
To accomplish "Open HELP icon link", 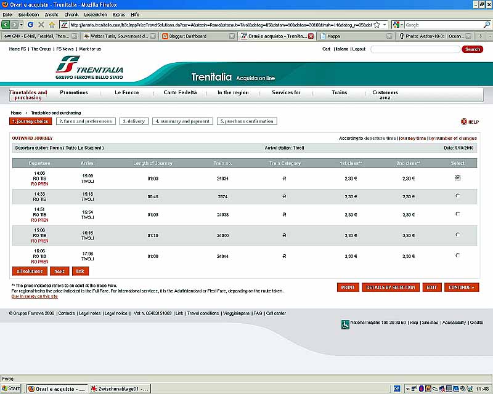I will point(470,122).
